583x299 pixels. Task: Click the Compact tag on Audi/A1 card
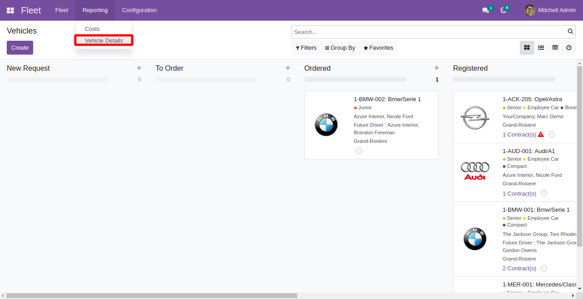pos(515,166)
